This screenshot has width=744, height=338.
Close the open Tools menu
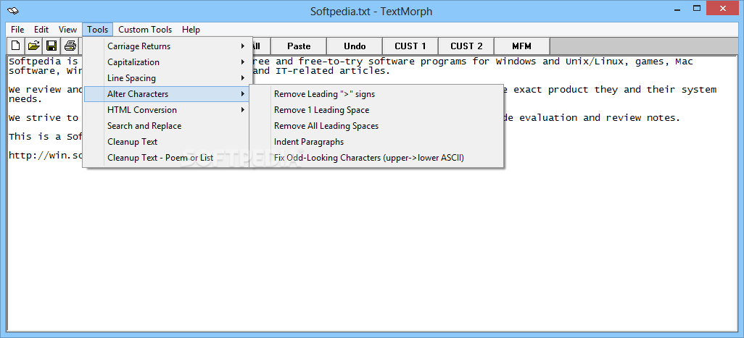pos(98,30)
